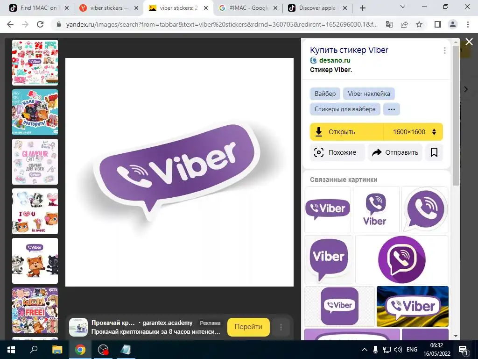Open Windows notification center

click(x=463, y=350)
